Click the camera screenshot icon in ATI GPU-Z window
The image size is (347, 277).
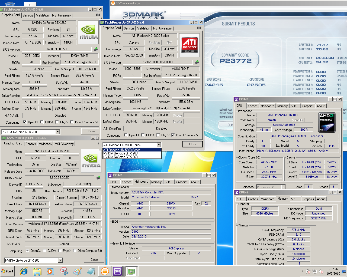(x=199, y=28)
